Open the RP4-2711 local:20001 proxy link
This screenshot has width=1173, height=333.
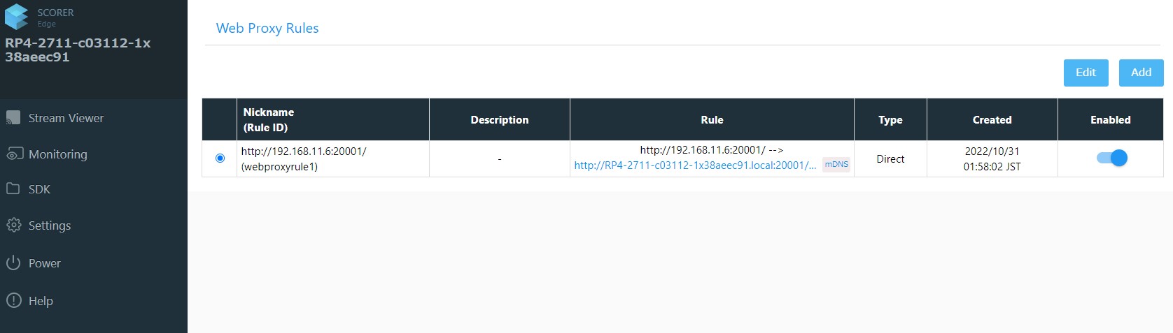[695, 165]
